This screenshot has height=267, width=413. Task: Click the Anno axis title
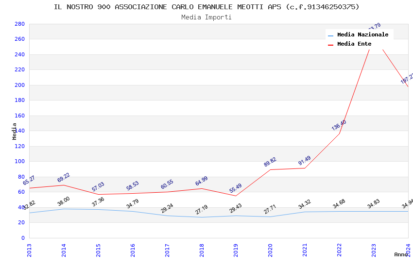pyautogui.click(x=401, y=255)
